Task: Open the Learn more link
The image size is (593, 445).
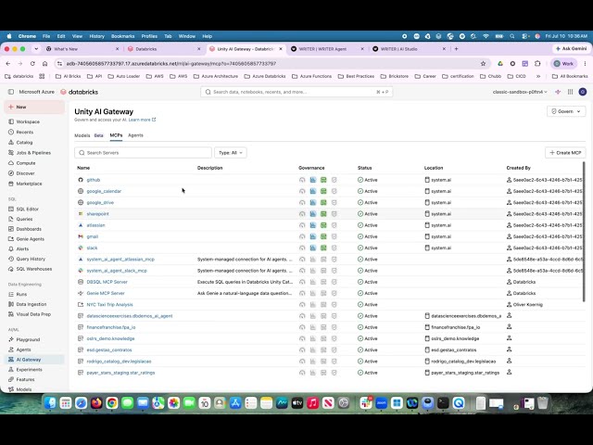Action: [x=142, y=120]
